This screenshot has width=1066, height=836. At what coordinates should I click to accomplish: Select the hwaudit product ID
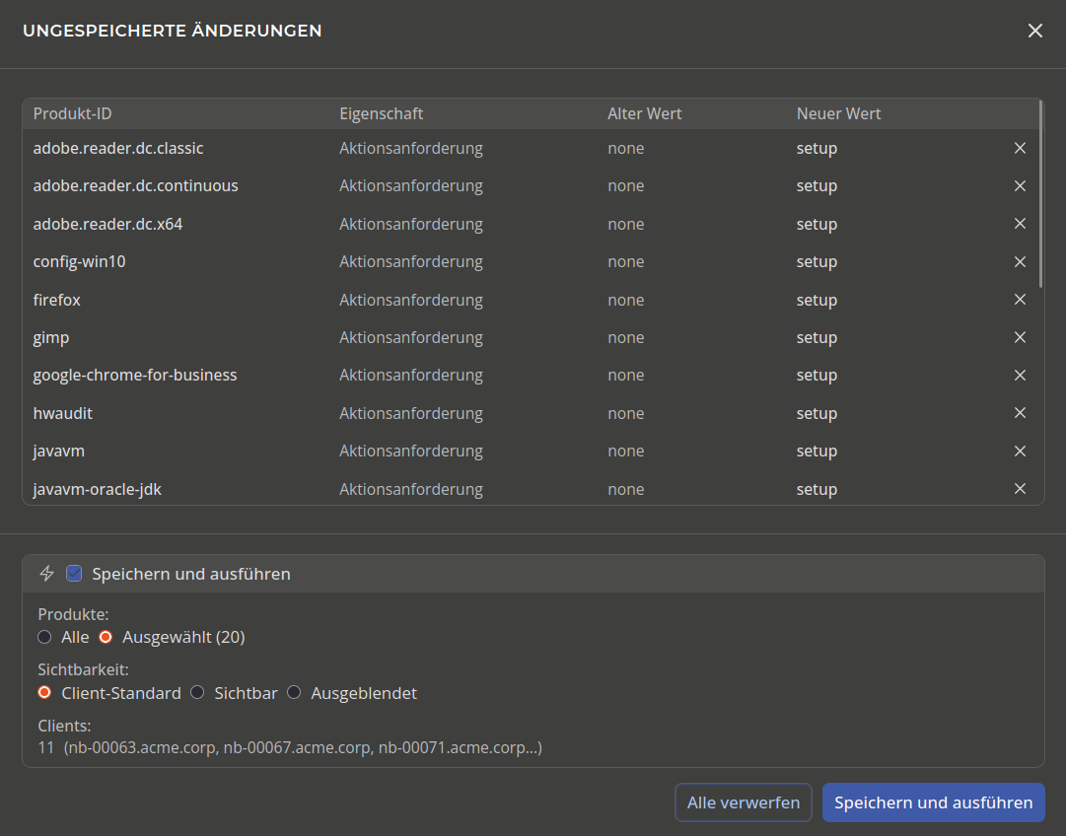pos(62,413)
